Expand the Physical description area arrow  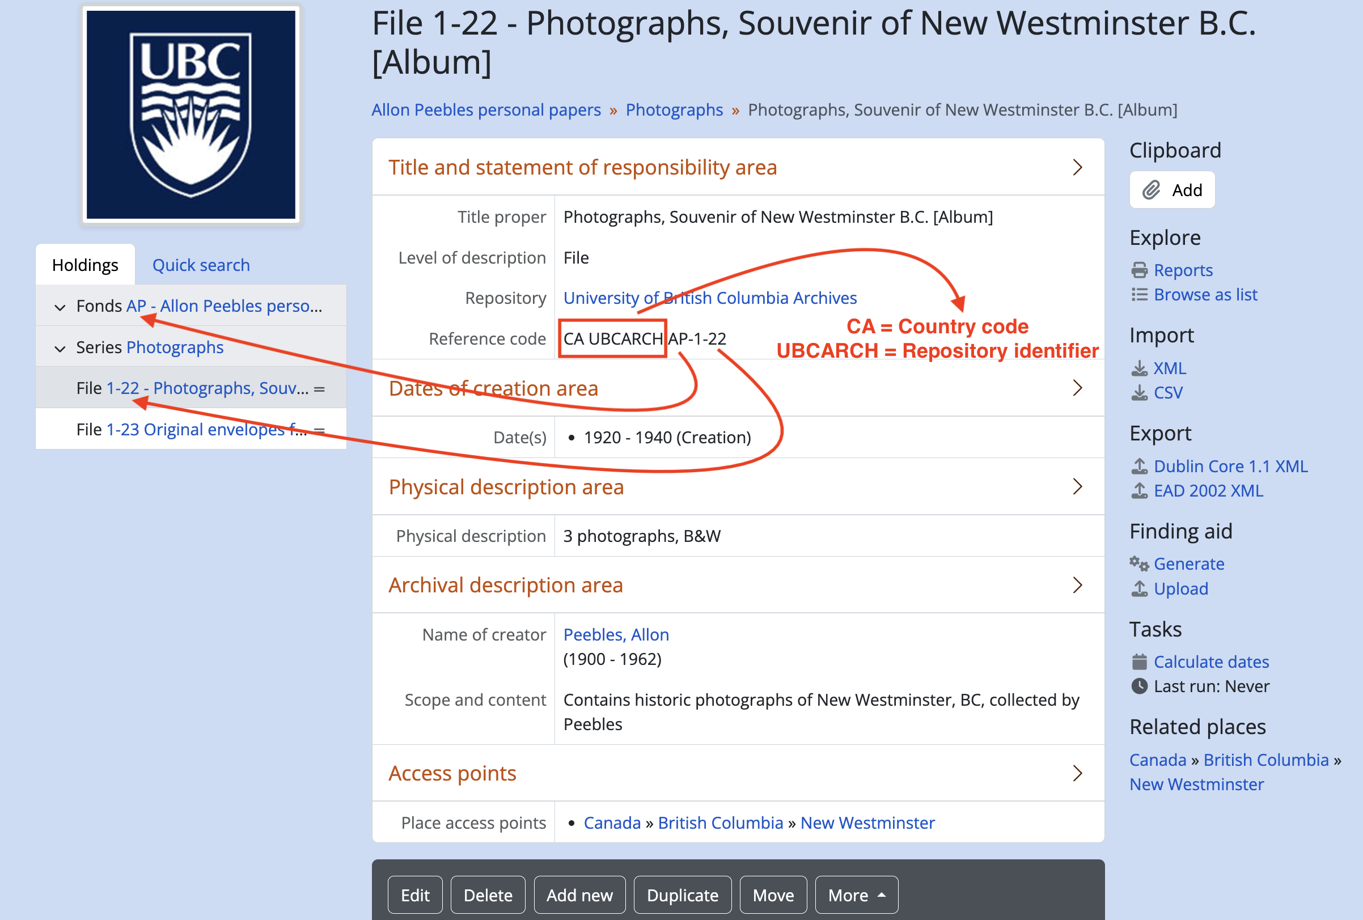tap(1077, 487)
